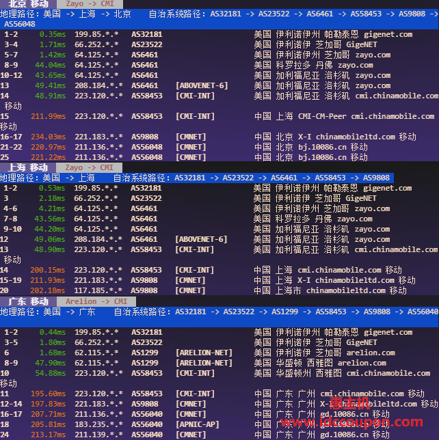Click the IP address '117.185.*.*'

[98, 290]
